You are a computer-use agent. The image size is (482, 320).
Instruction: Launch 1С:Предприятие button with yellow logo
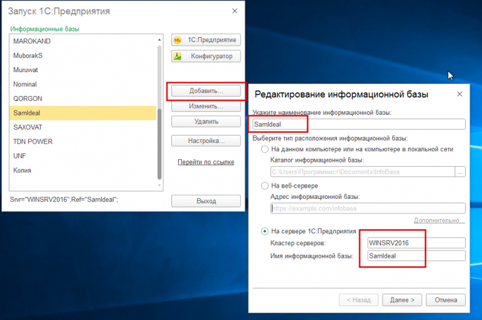click(x=206, y=40)
